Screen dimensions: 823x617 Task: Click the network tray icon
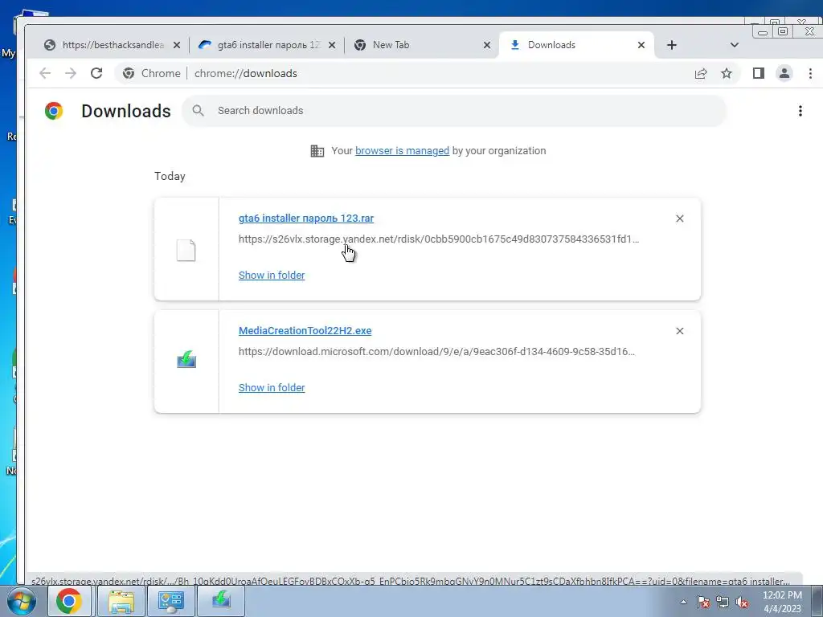723,603
